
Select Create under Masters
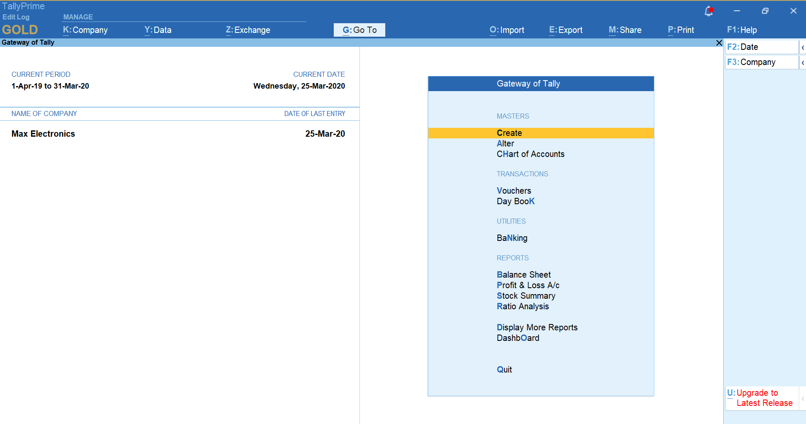[509, 133]
